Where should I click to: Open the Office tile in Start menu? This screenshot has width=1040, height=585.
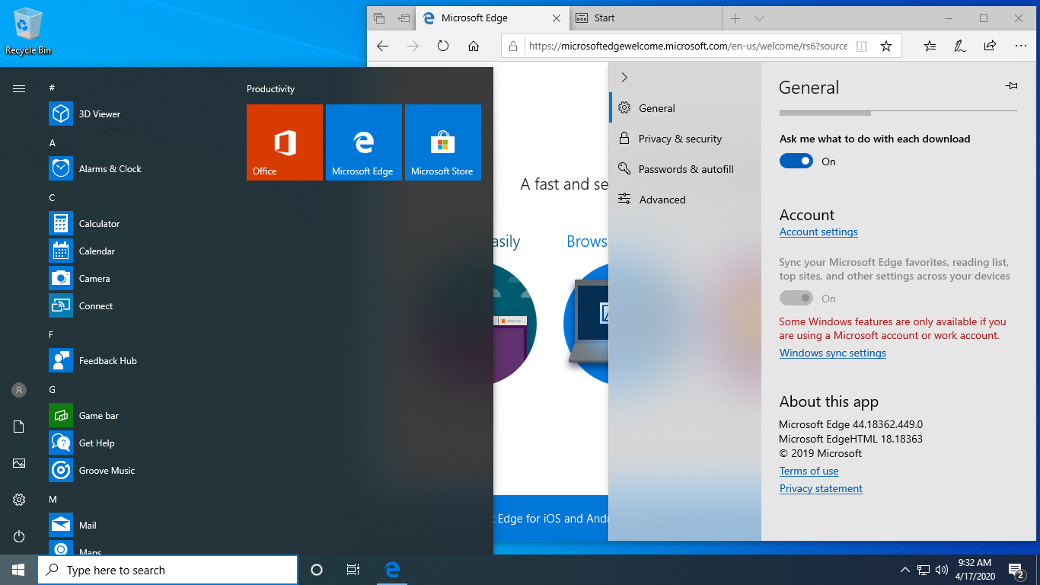click(285, 142)
